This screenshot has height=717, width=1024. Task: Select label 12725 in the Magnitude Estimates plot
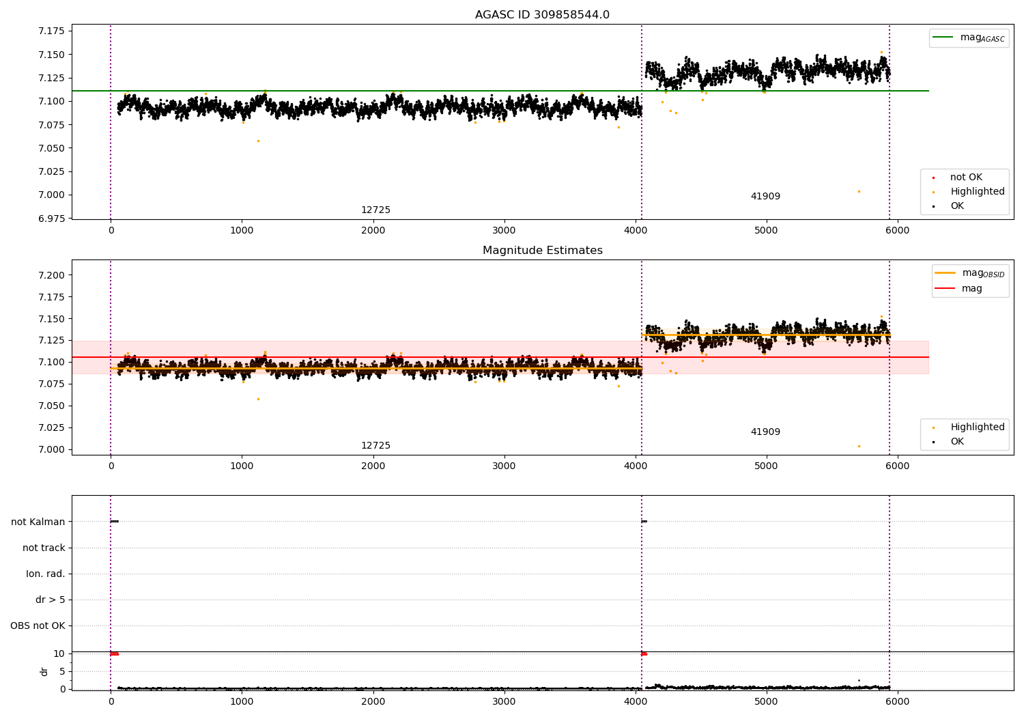tap(375, 446)
